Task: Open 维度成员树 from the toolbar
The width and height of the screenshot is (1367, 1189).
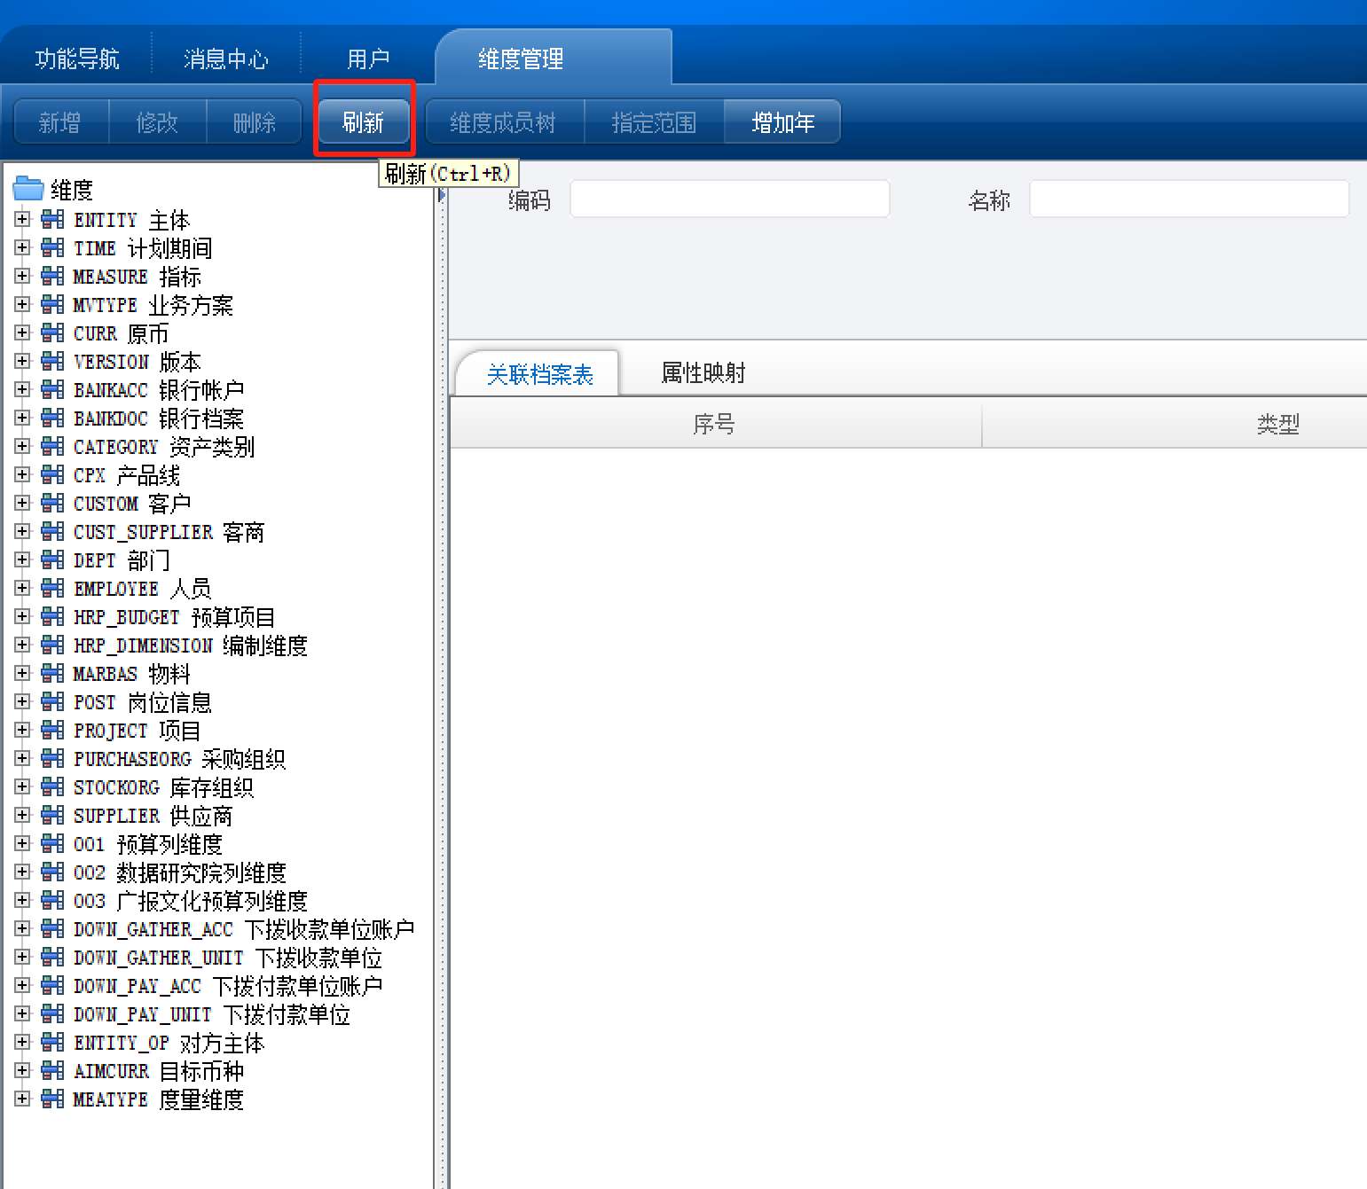Action: pos(503,121)
